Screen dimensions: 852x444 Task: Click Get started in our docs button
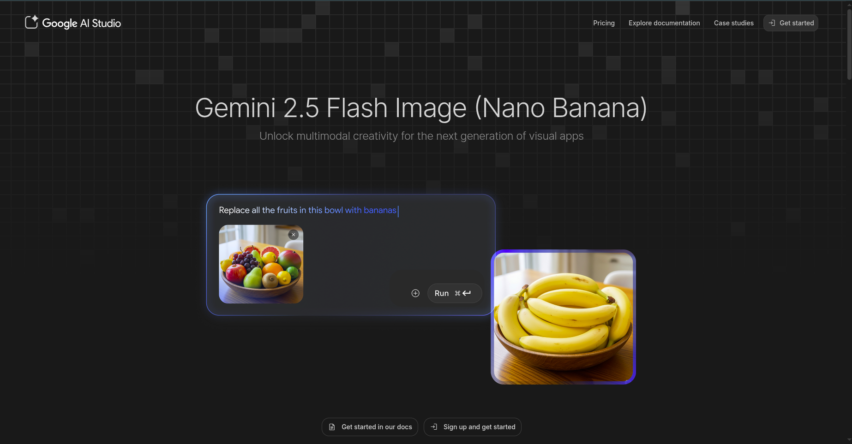370,427
